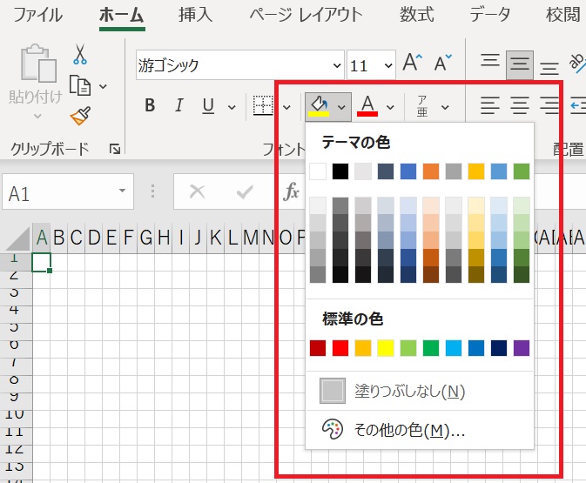Open the font color dropdown arrow

pos(390,108)
